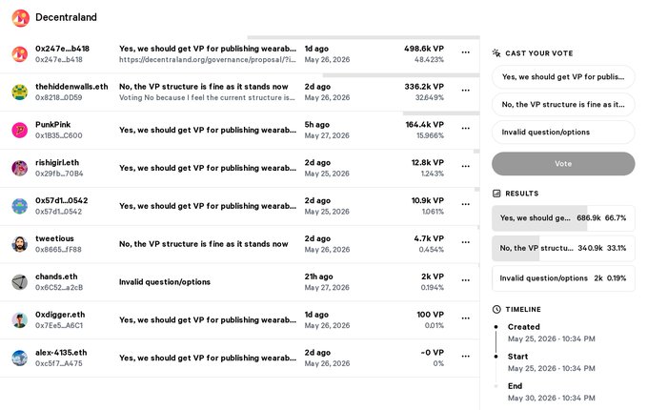Click address text 0x6C52...a2cB
The width and height of the screenshot is (647, 410).
coord(59,287)
